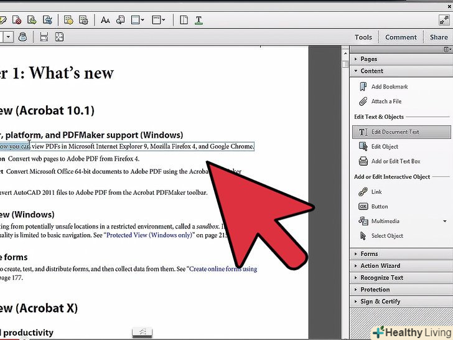Click the page icon with the green arrow
Viewport: 453px width, 340px height.
pos(32,20)
